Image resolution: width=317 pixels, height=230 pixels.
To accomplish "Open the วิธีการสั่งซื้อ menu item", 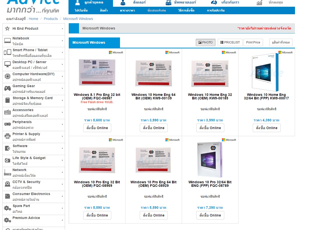I will pos(186,10).
